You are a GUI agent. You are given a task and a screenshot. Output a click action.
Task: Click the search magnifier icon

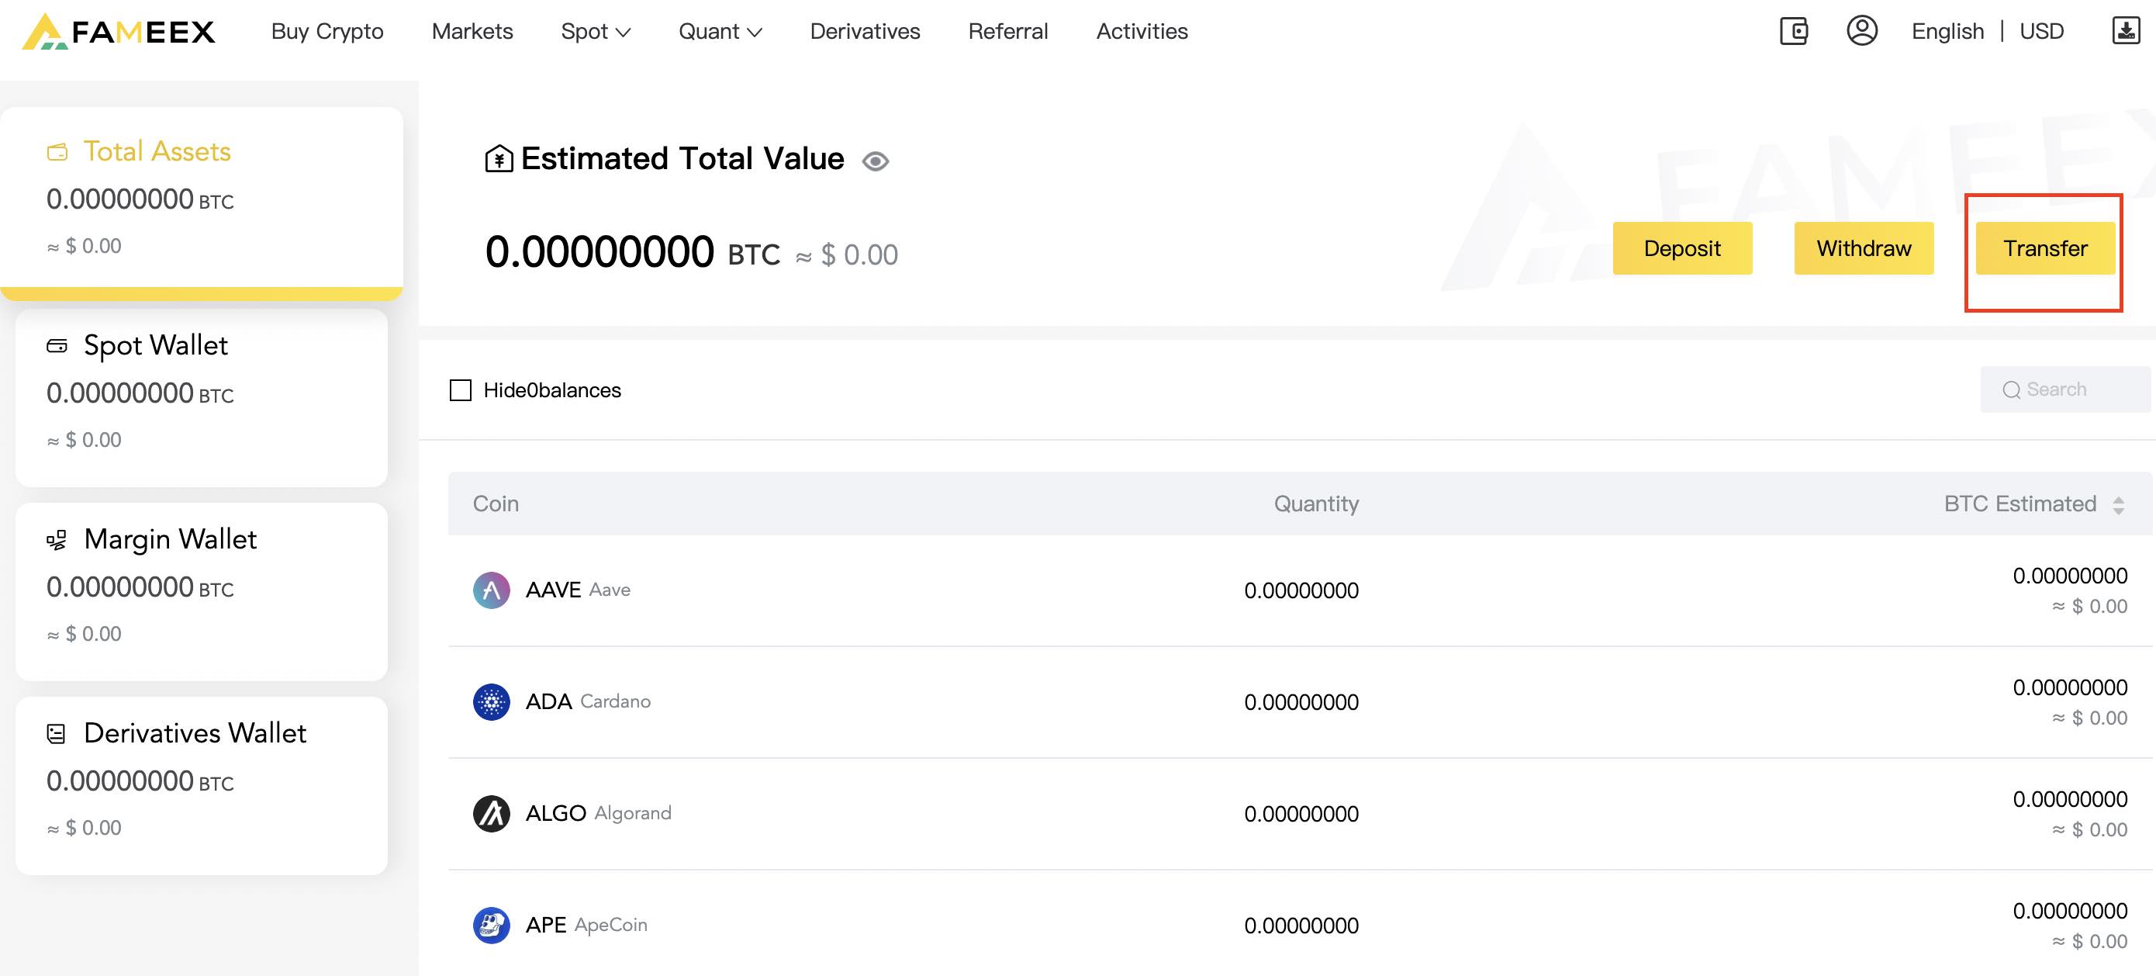point(2011,390)
